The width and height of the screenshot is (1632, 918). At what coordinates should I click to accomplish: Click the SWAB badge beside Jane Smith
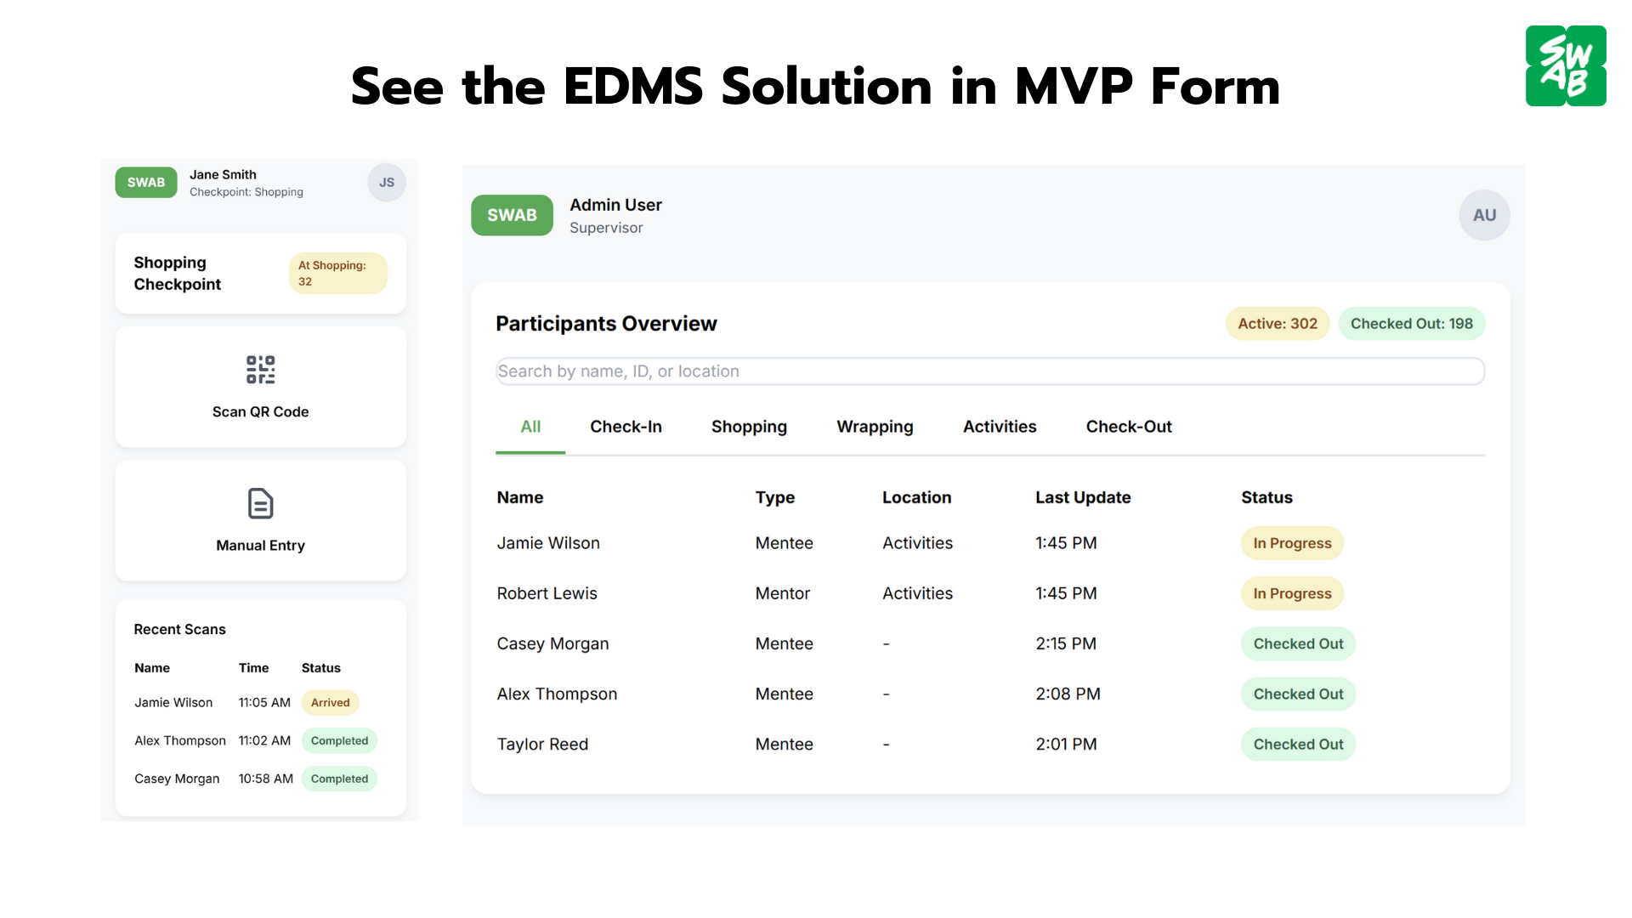(x=146, y=183)
